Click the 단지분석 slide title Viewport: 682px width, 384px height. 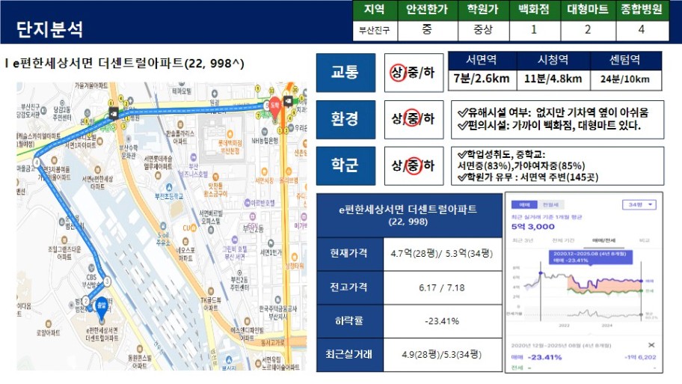pyautogui.click(x=49, y=30)
